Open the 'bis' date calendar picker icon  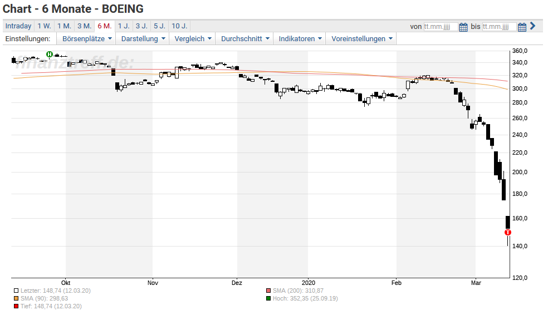tap(522, 27)
